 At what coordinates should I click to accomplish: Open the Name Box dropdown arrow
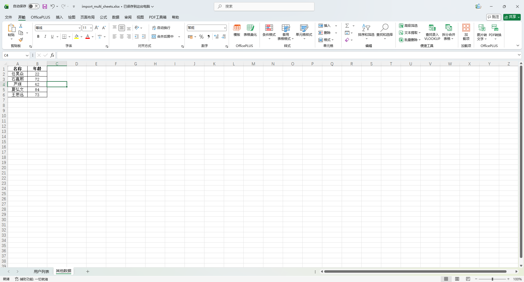(27, 55)
